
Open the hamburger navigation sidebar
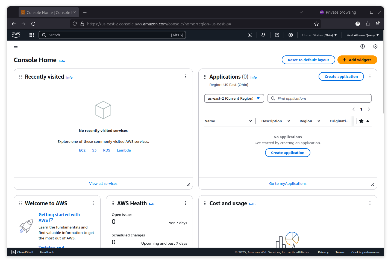pos(16,46)
